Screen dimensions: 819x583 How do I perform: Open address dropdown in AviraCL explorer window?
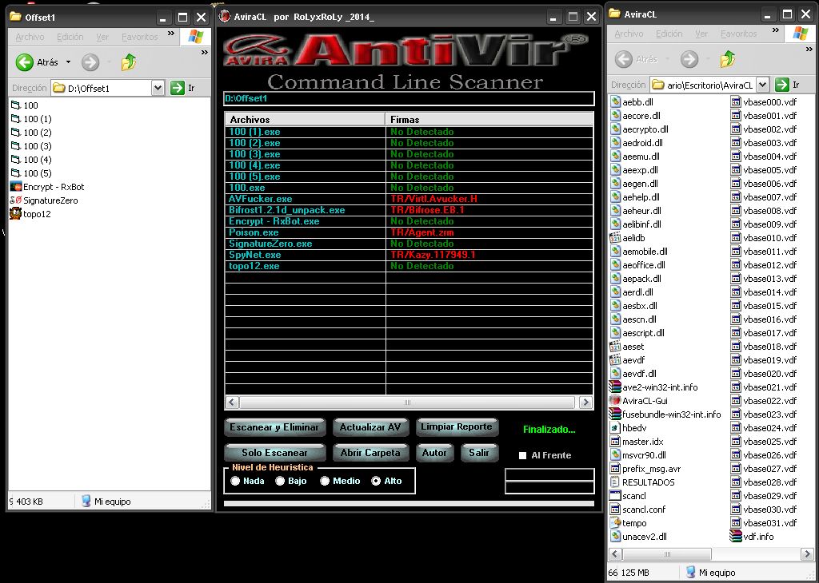762,85
